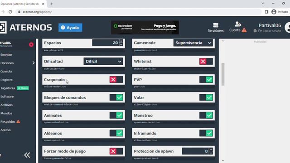Toggle the Volar switch

[206, 97]
